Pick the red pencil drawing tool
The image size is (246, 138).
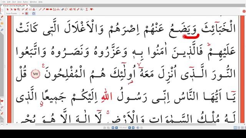(x=27, y=10)
